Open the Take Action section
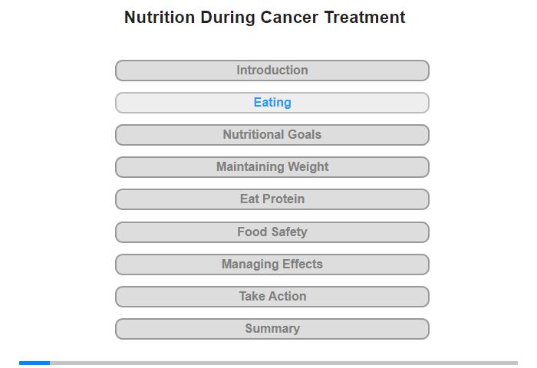The width and height of the screenshot is (537, 368). coord(272,297)
